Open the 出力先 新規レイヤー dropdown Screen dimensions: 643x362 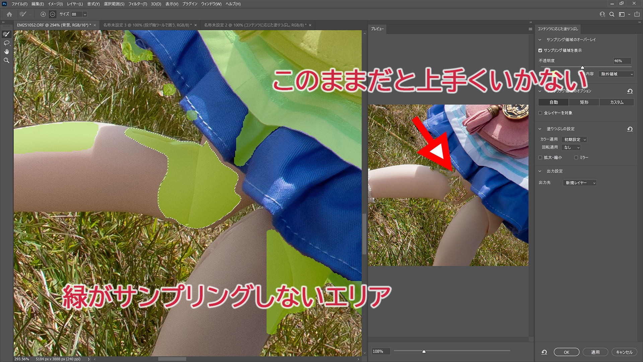tap(580, 183)
